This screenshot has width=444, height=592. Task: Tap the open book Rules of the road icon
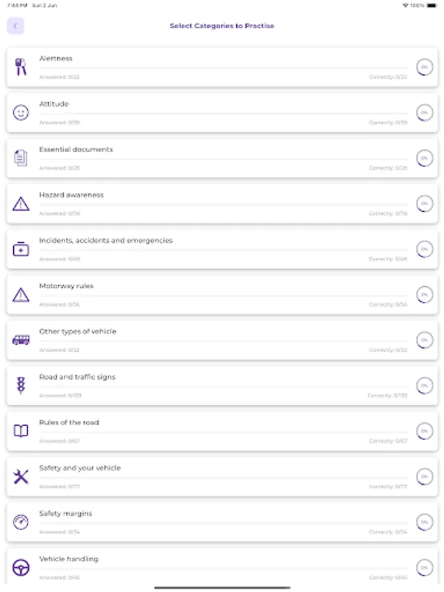[x=20, y=431]
